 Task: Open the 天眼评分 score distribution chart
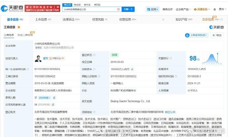(x=212, y=59)
